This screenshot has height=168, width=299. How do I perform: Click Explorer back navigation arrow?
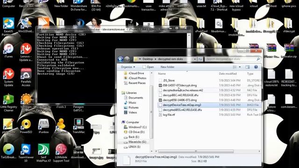click(x=121, y=59)
